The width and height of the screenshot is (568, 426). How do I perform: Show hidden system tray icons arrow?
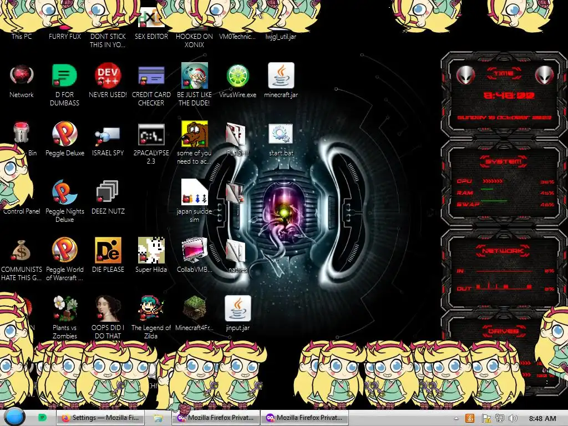pyautogui.click(x=456, y=418)
